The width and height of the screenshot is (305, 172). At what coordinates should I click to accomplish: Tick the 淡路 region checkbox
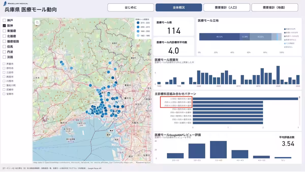(4, 57)
